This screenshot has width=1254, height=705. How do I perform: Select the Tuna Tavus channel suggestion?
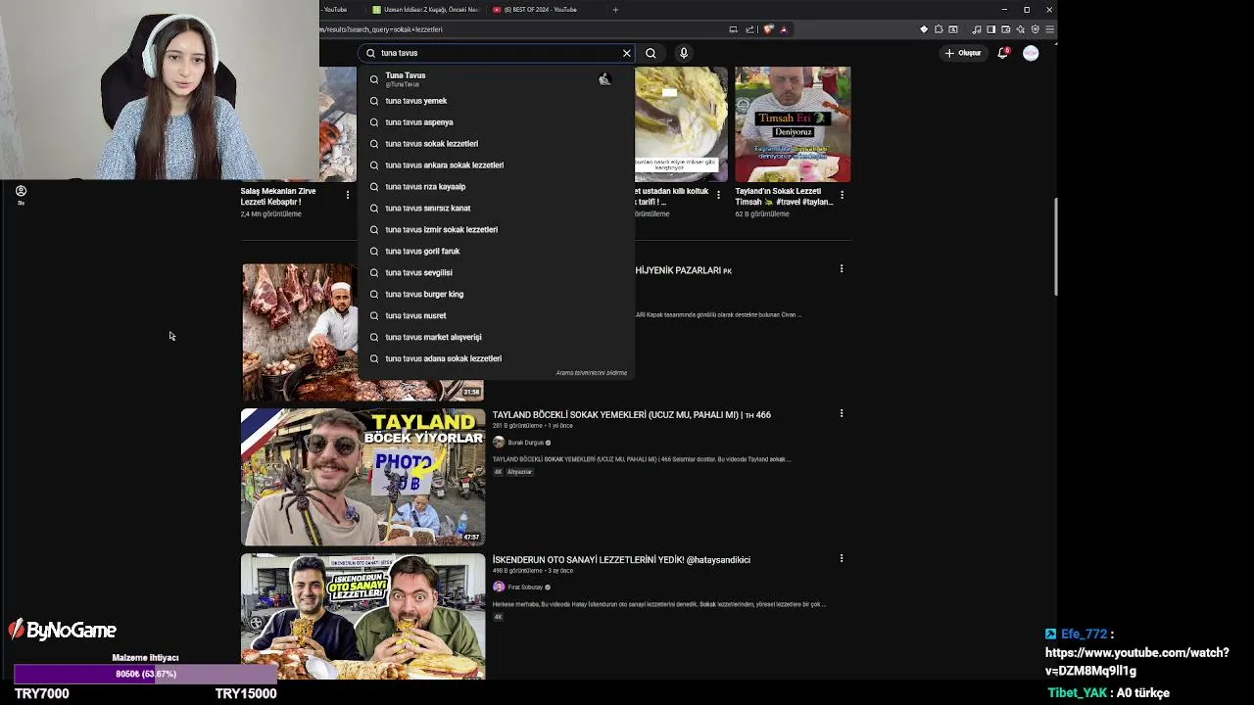[x=496, y=78]
